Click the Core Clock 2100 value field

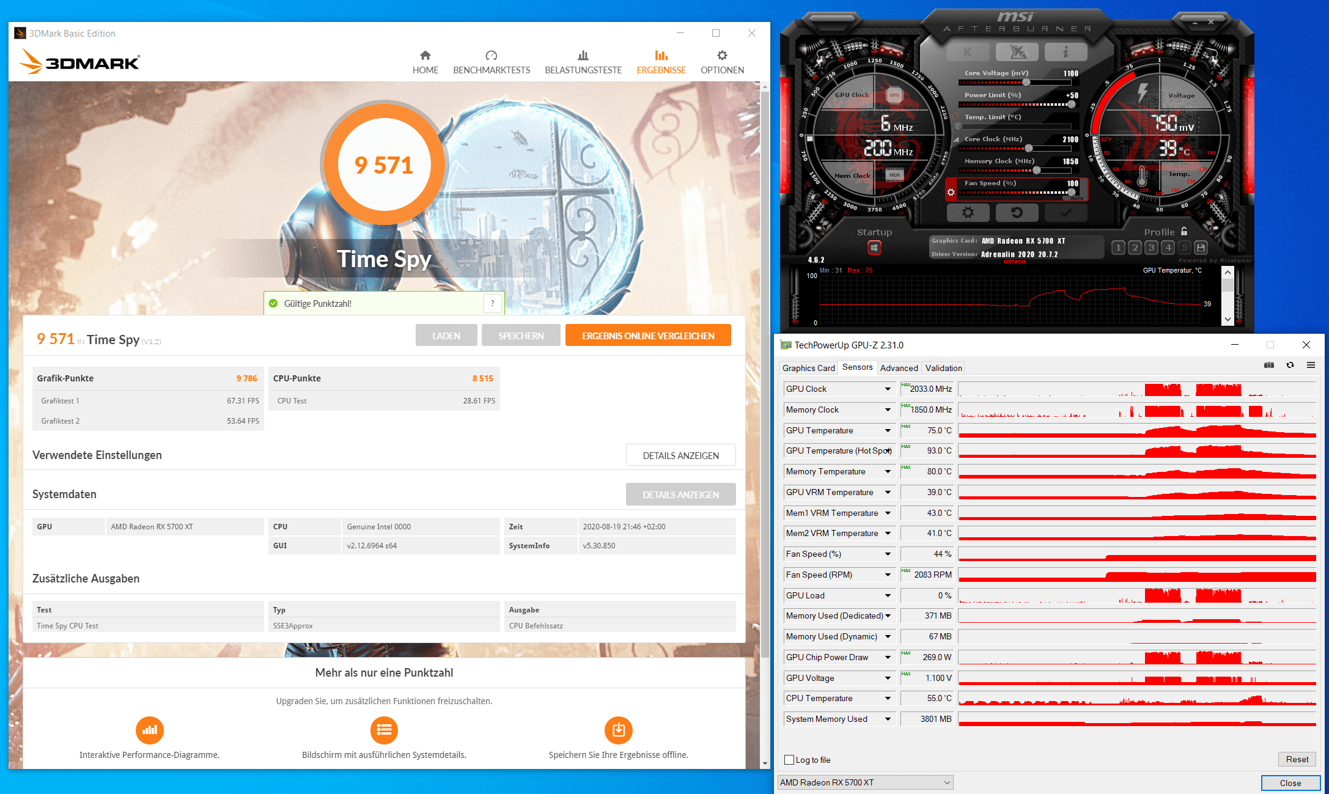pyautogui.click(x=1070, y=139)
